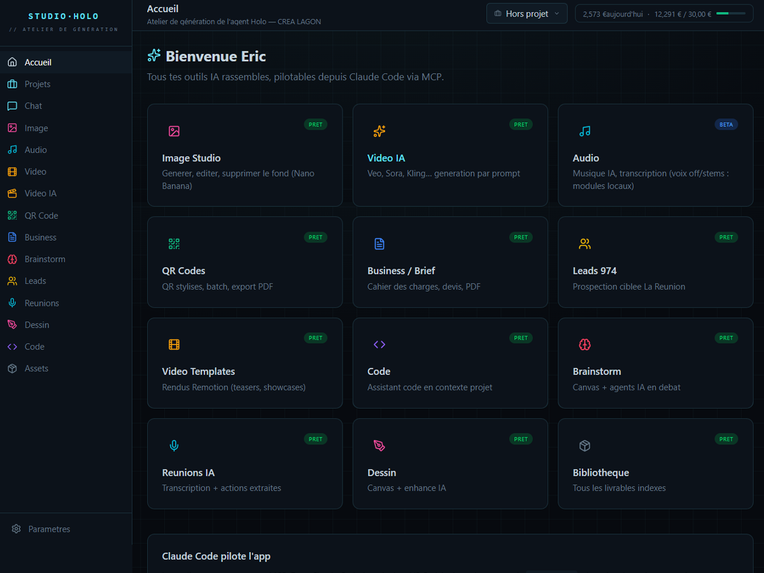
Task: Click the Assets cube icon in sidebar
Action: tap(12, 368)
